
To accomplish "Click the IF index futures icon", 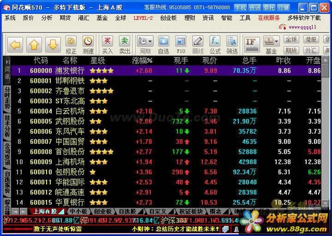I will [252, 44].
